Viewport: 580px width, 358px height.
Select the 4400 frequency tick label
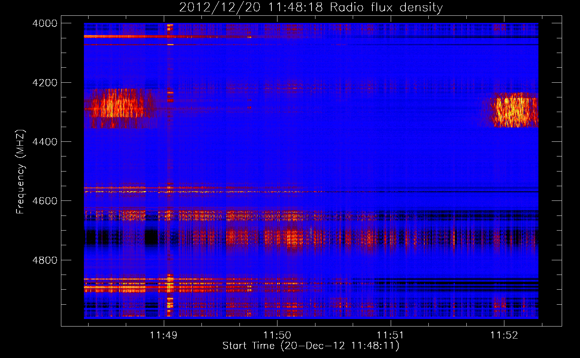click(x=45, y=142)
